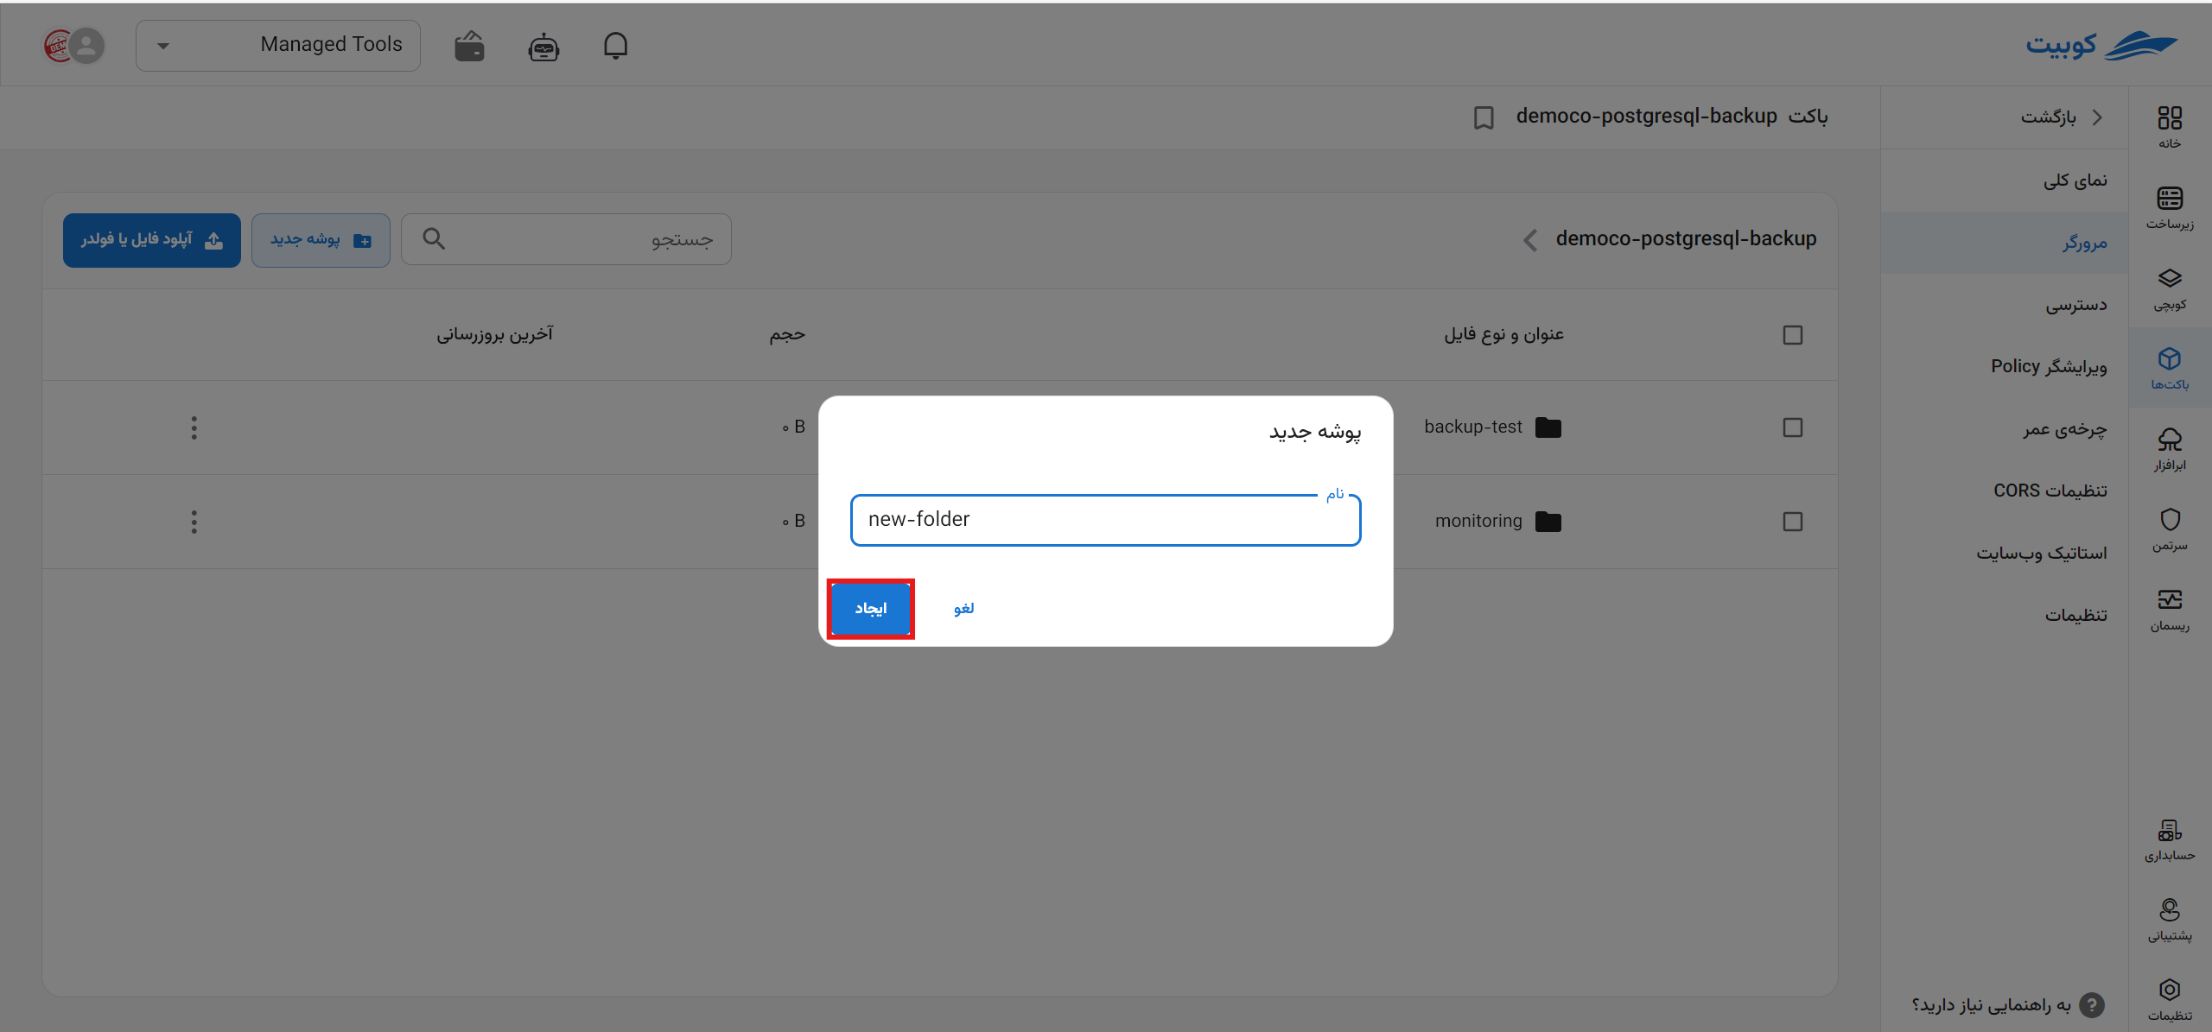Open حسابداری accounting sidebar icon
This screenshot has height=1032, width=2212.
tap(2170, 840)
